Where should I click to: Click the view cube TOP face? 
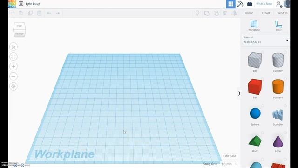pyautogui.click(x=20, y=26)
